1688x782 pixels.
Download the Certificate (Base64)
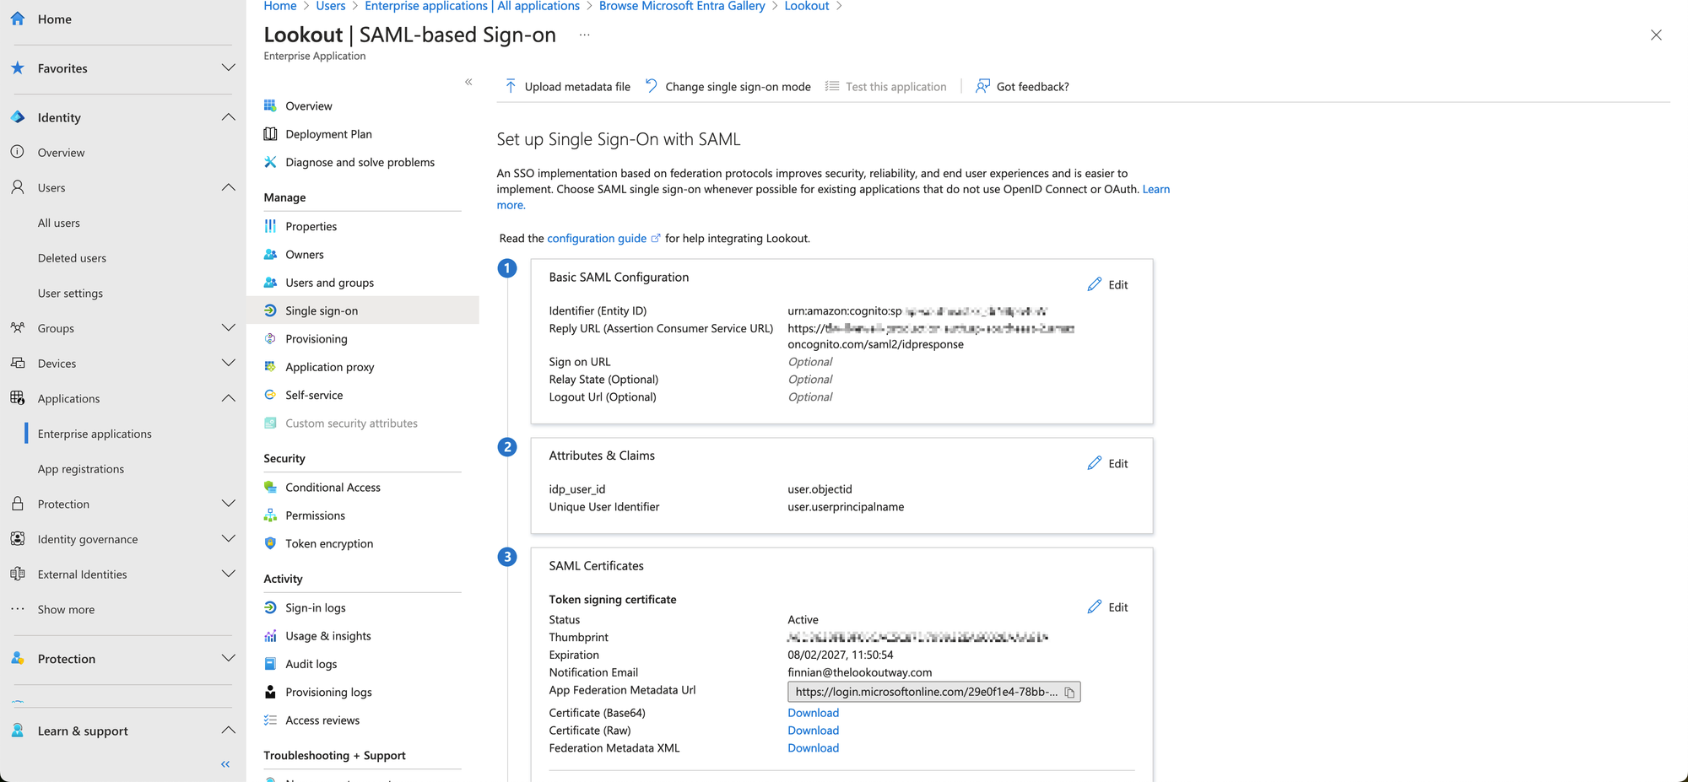(813, 713)
